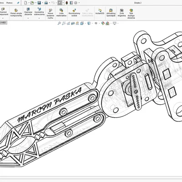This screenshot has height=182, width=182.
Task: Expand the Save dropdown arrow
Action: [42, 3]
